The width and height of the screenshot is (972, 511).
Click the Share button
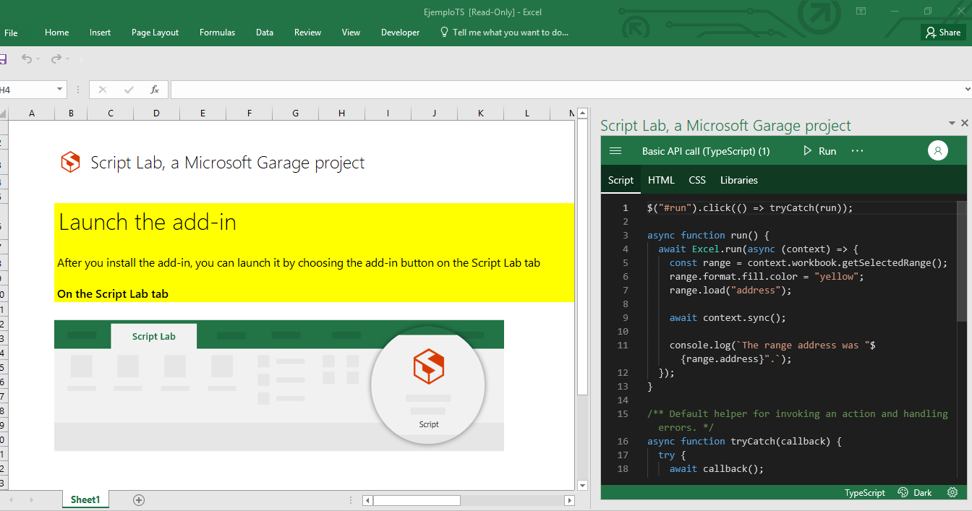click(943, 33)
